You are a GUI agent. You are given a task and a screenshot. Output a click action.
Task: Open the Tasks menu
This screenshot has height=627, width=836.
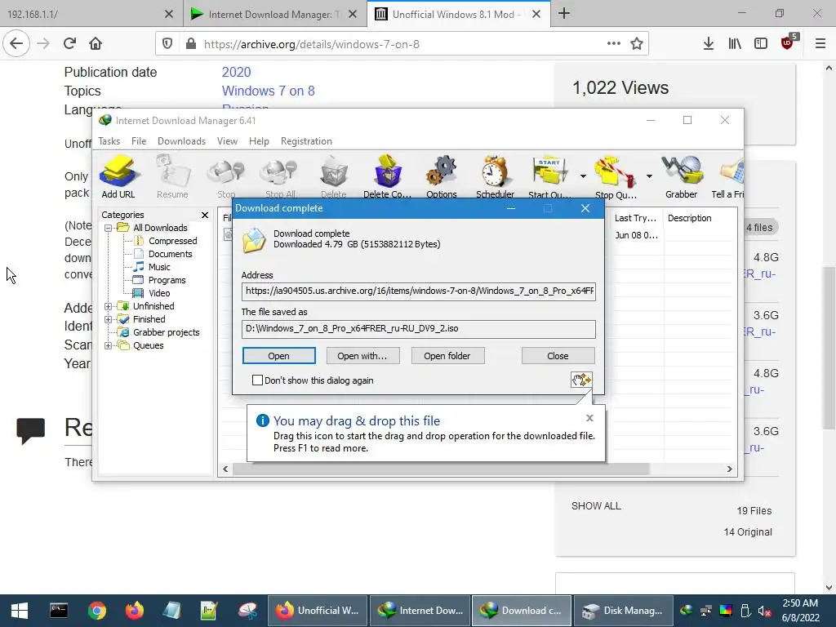(x=109, y=141)
